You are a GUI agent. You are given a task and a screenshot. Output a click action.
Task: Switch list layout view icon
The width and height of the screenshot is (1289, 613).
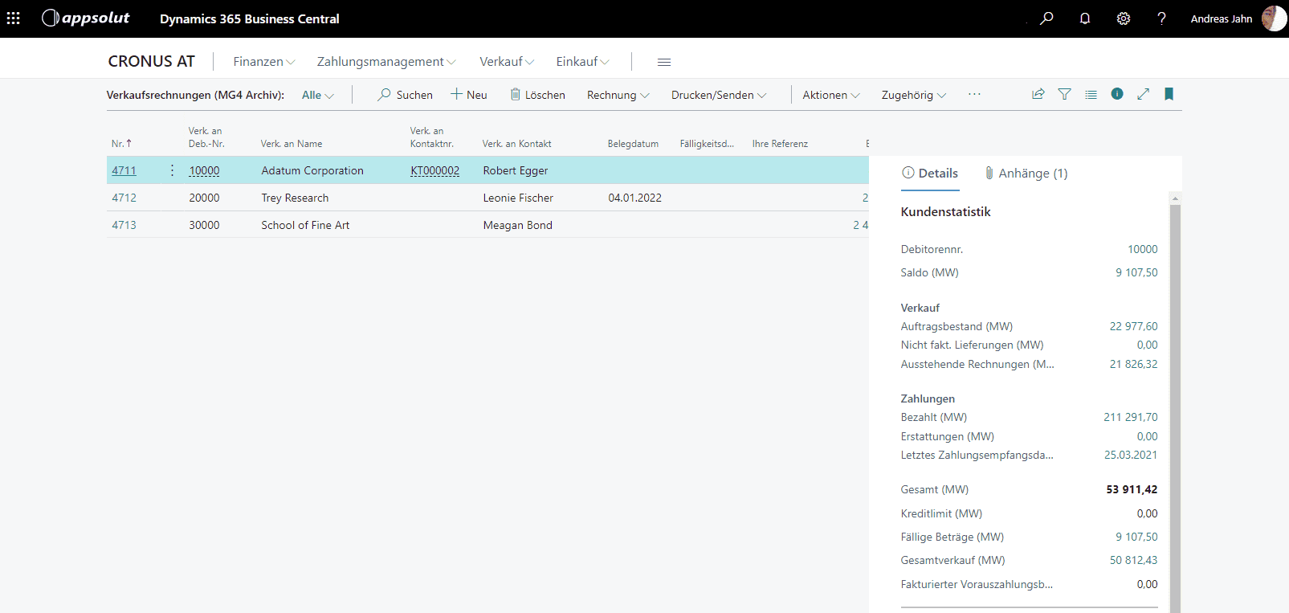1091,94
